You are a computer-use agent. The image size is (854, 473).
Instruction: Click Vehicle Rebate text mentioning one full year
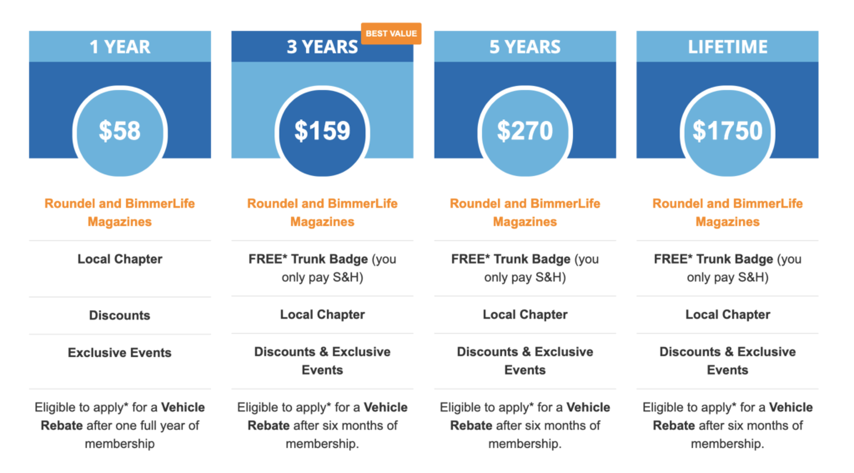[120, 425]
